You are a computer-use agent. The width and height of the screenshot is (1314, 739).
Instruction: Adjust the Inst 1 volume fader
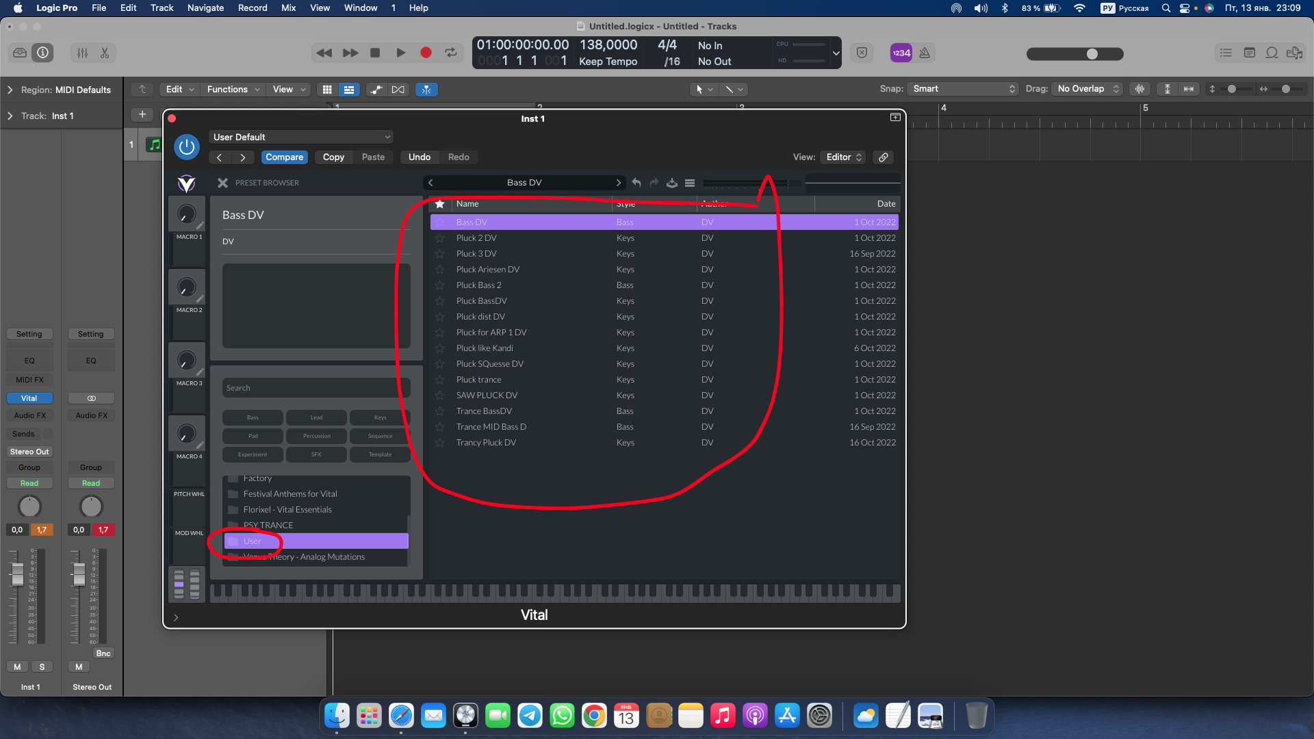pyautogui.click(x=18, y=573)
